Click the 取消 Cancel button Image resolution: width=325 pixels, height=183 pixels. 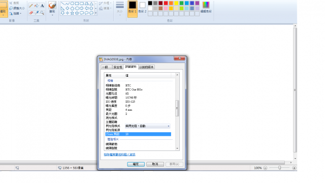tap(155, 164)
